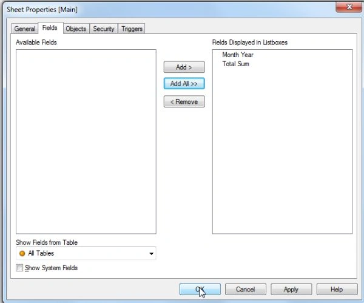Click the Add > button

[x=184, y=67]
